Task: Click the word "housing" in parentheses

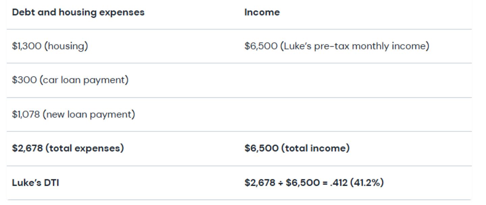Action: click(x=66, y=46)
